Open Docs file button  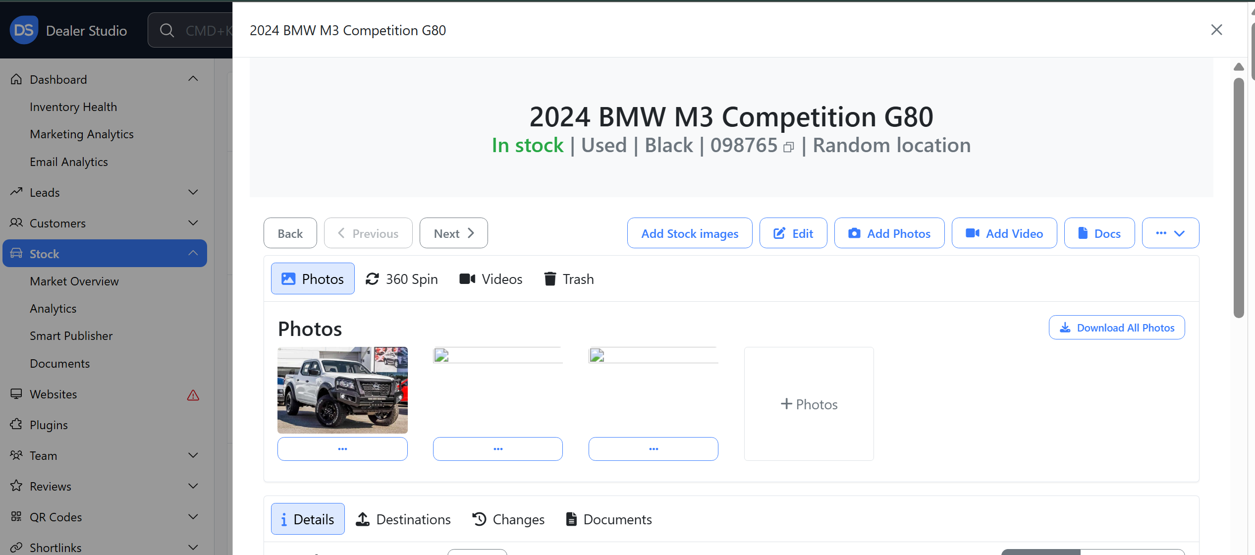click(x=1099, y=233)
